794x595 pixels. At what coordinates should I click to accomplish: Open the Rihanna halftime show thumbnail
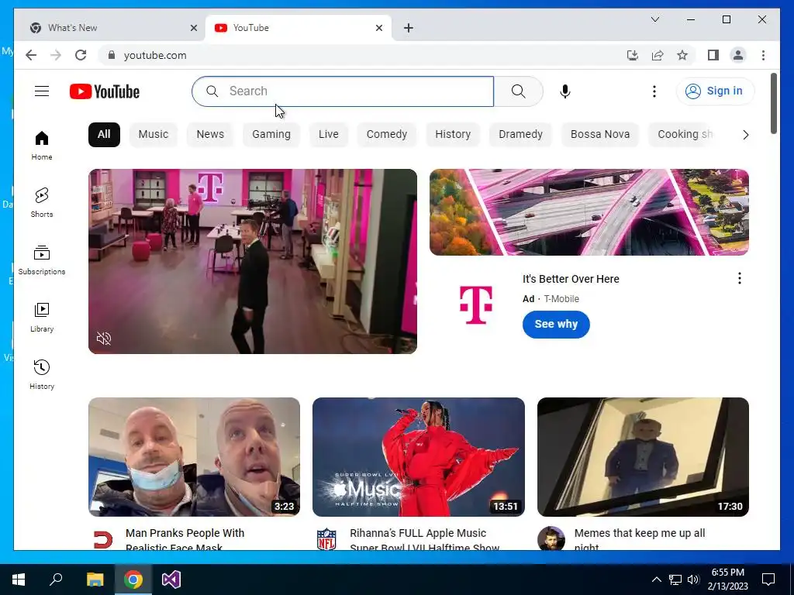point(418,457)
